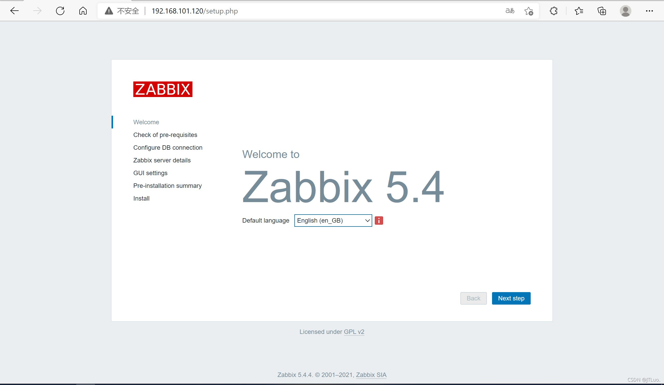This screenshot has width=664, height=385.
Task: Select Configure DB connection step
Action: click(168, 148)
